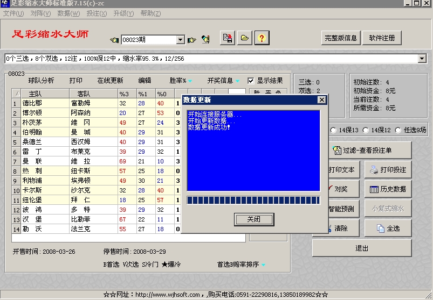433x300 pixels.
Task: Click the save data toolbar icon
Action: 228,38
